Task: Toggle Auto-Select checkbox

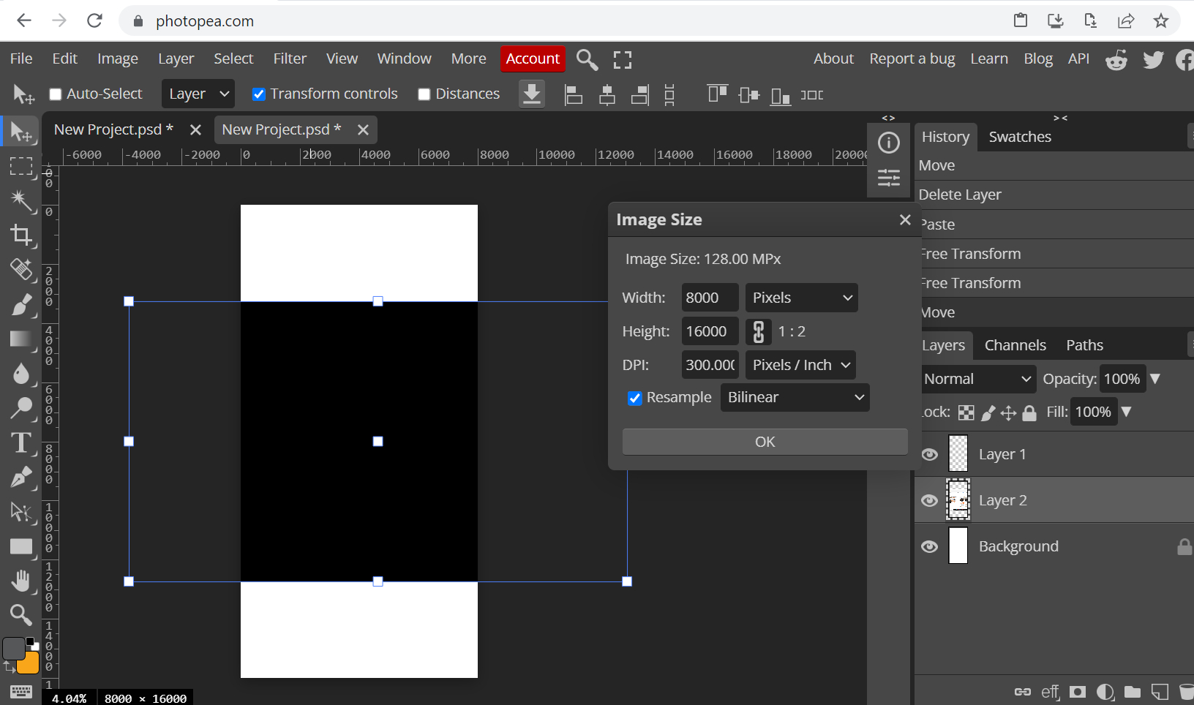Action: coord(54,94)
